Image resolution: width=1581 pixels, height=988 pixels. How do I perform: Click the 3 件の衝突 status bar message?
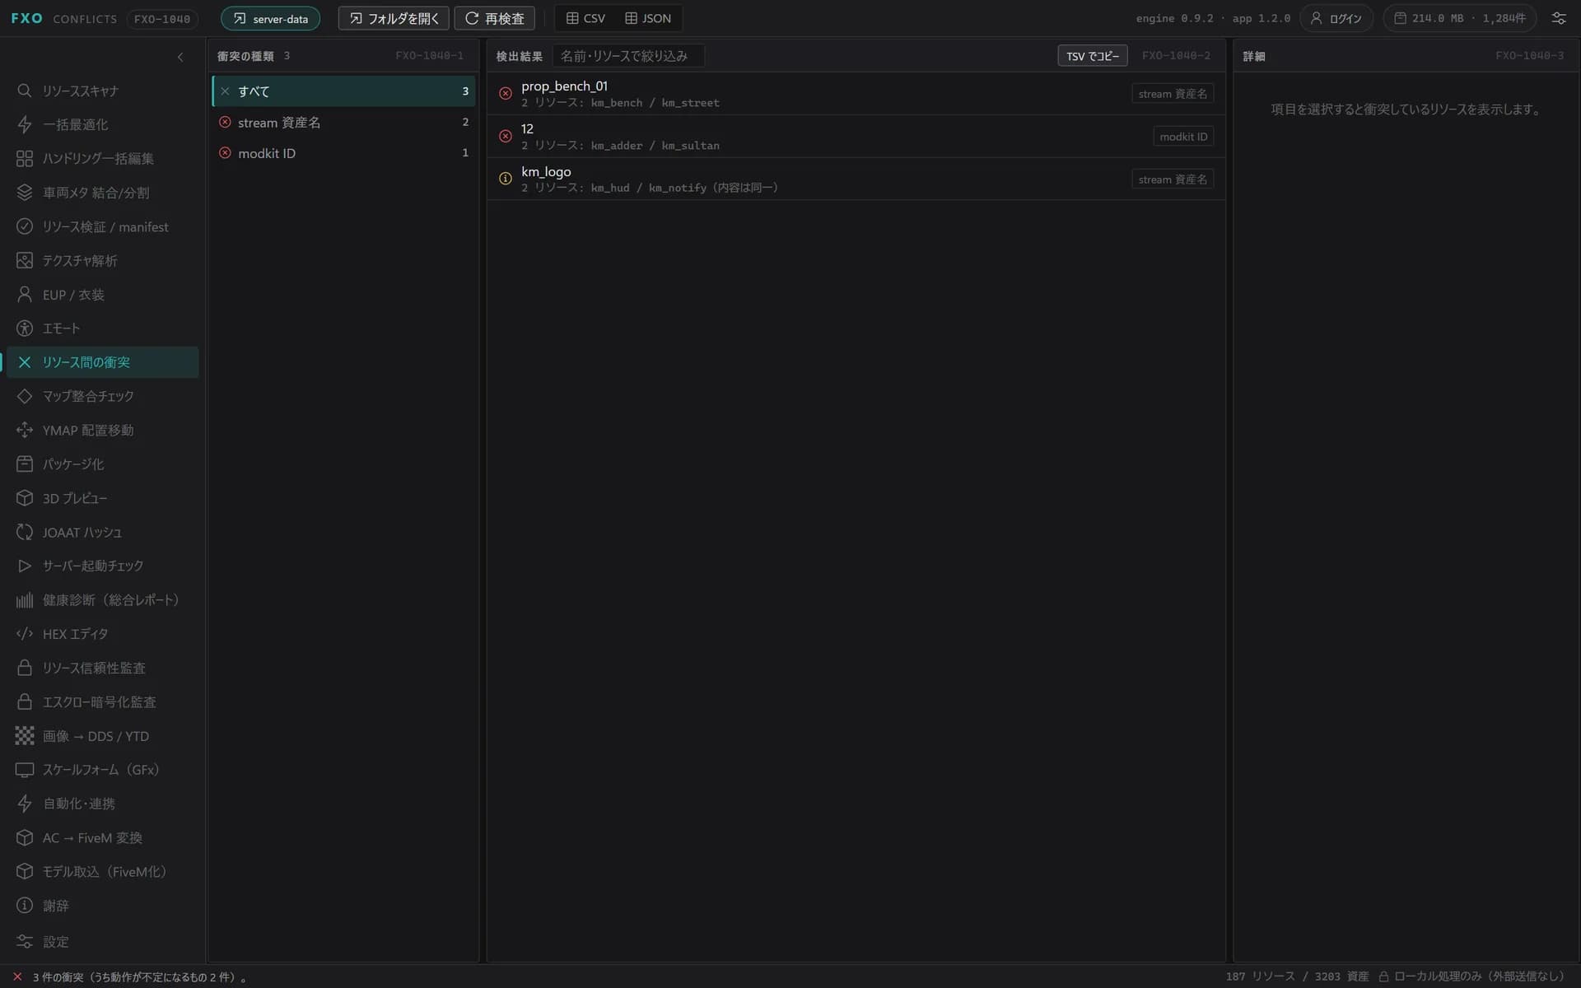coord(140,977)
